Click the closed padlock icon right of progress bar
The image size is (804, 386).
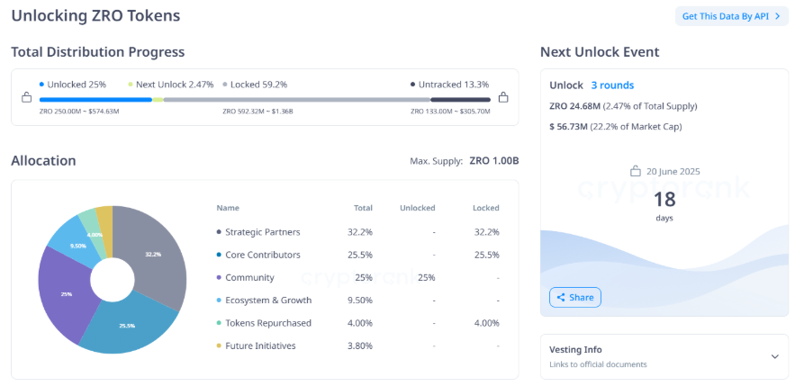(x=503, y=97)
